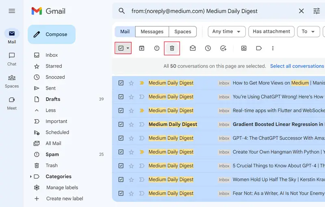Toggle the Has attachment filter chip
The width and height of the screenshot is (325, 207).
pos(271,32)
